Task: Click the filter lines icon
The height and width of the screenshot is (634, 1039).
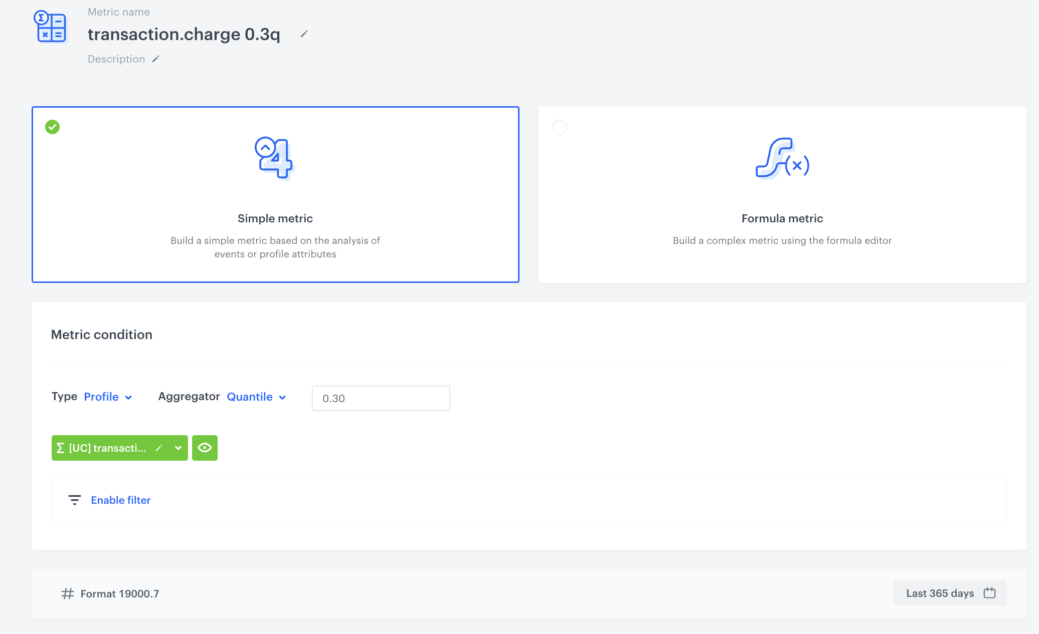Action: coord(74,500)
